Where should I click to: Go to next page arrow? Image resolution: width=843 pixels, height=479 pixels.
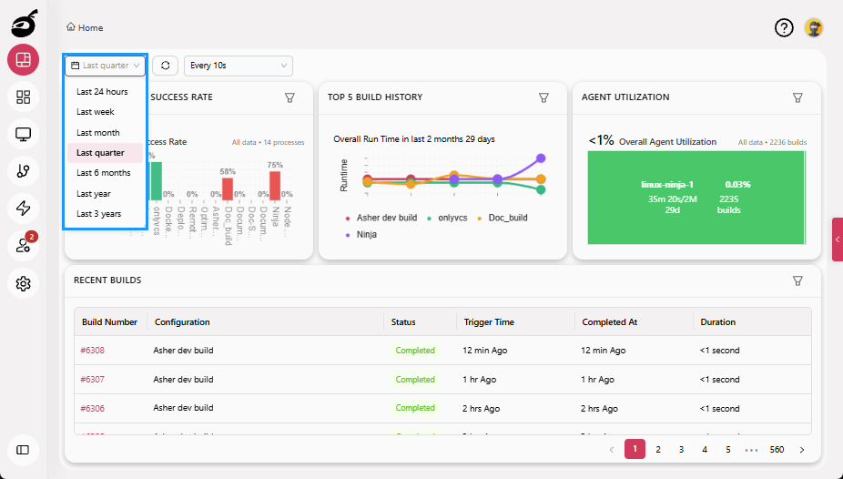802,450
